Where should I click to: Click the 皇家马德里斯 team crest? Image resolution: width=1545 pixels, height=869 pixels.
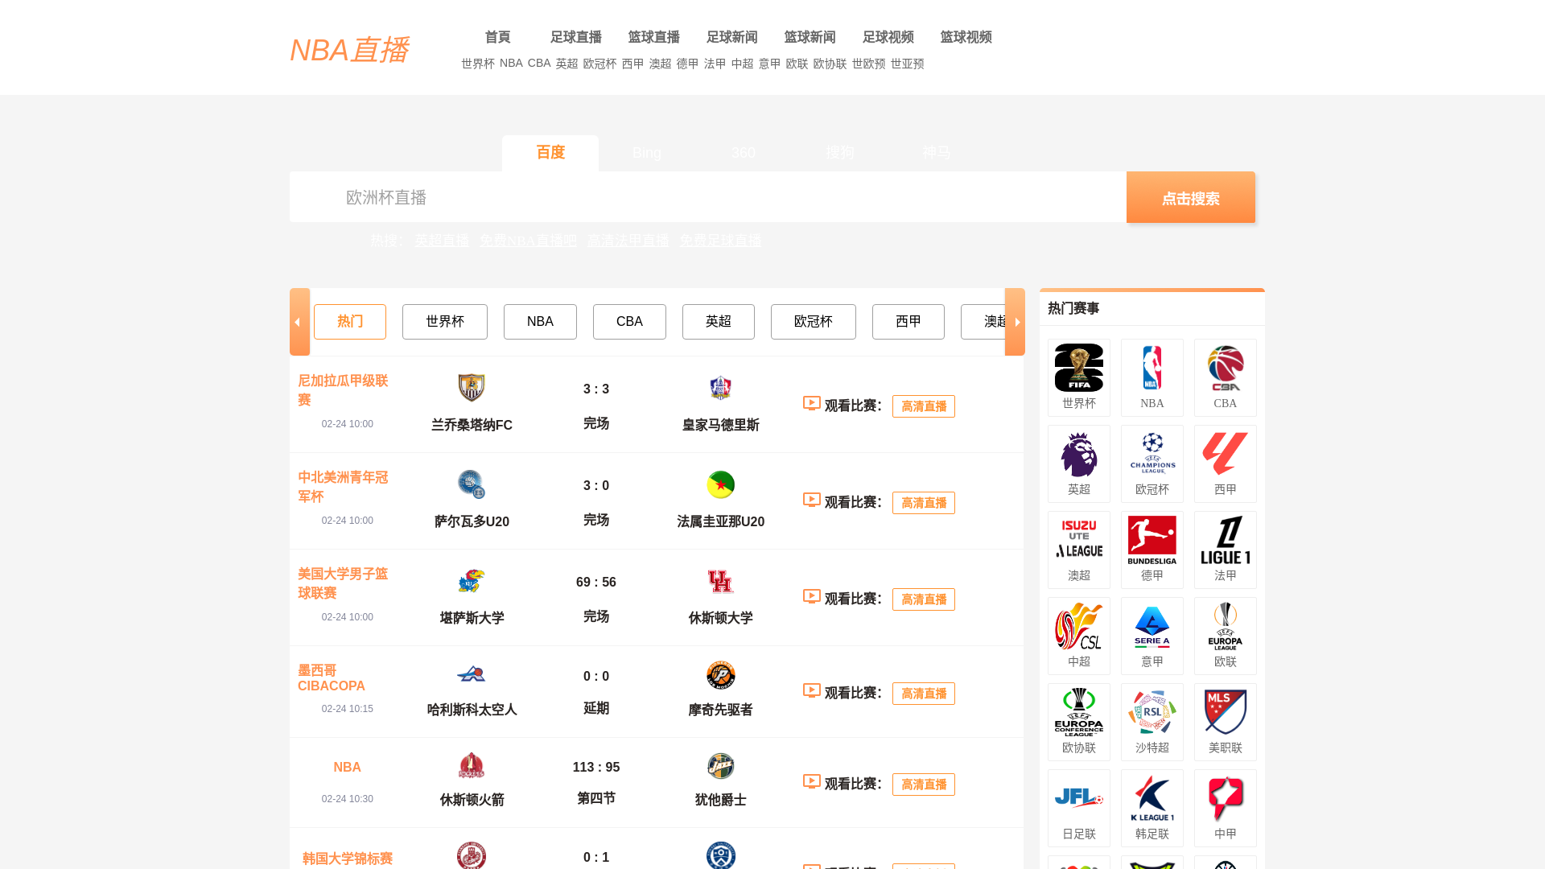[720, 388]
